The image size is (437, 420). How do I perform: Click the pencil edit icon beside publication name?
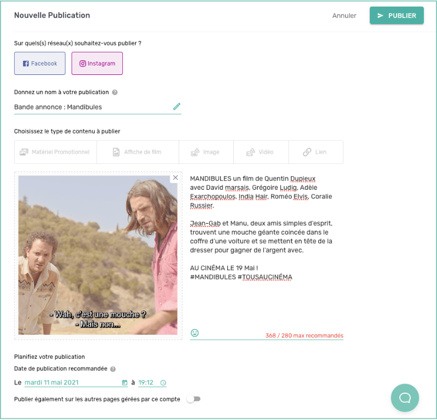tap(176, 106)
